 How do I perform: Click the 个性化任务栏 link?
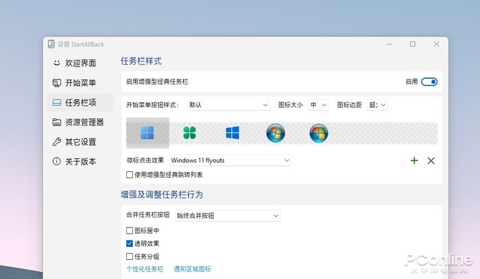click(145, 269)
